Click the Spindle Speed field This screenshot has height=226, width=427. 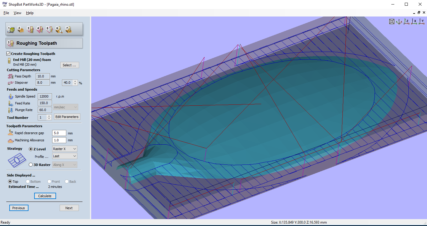click(x=45, y=96)
